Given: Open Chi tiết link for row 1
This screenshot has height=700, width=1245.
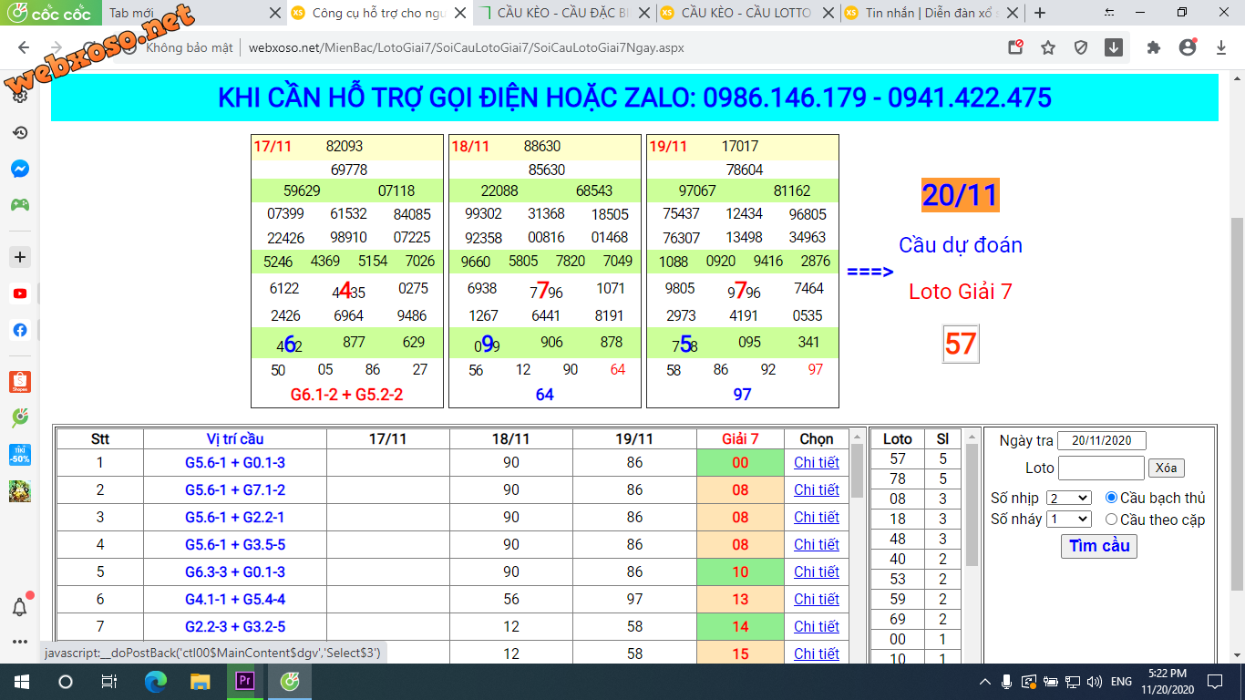Looking at the screenshot, I should (x=816, y=462).
